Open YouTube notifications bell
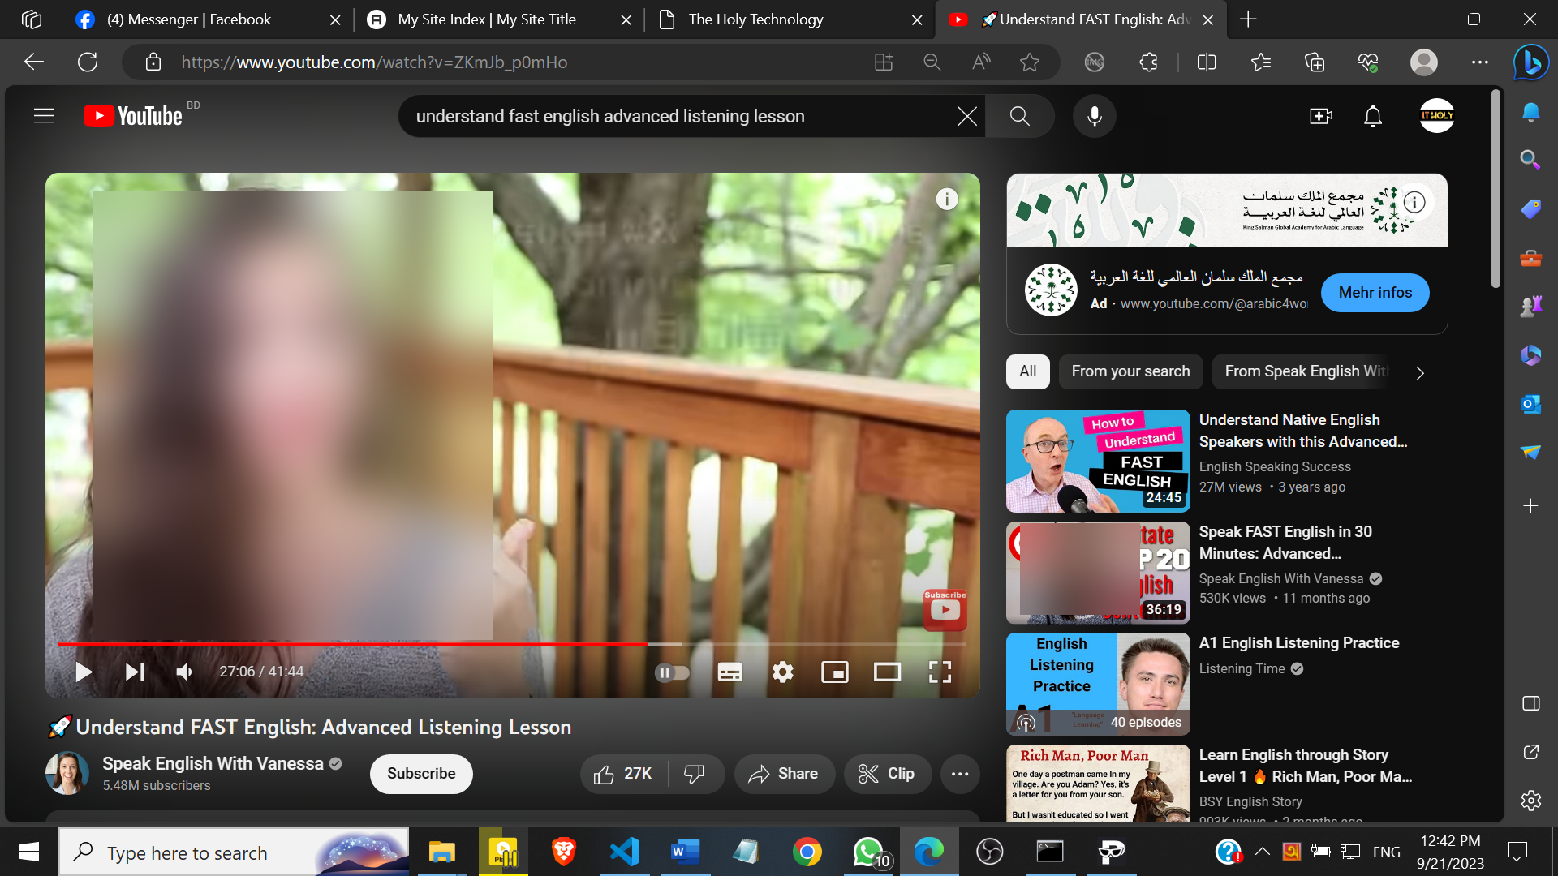 [1372, 116]
